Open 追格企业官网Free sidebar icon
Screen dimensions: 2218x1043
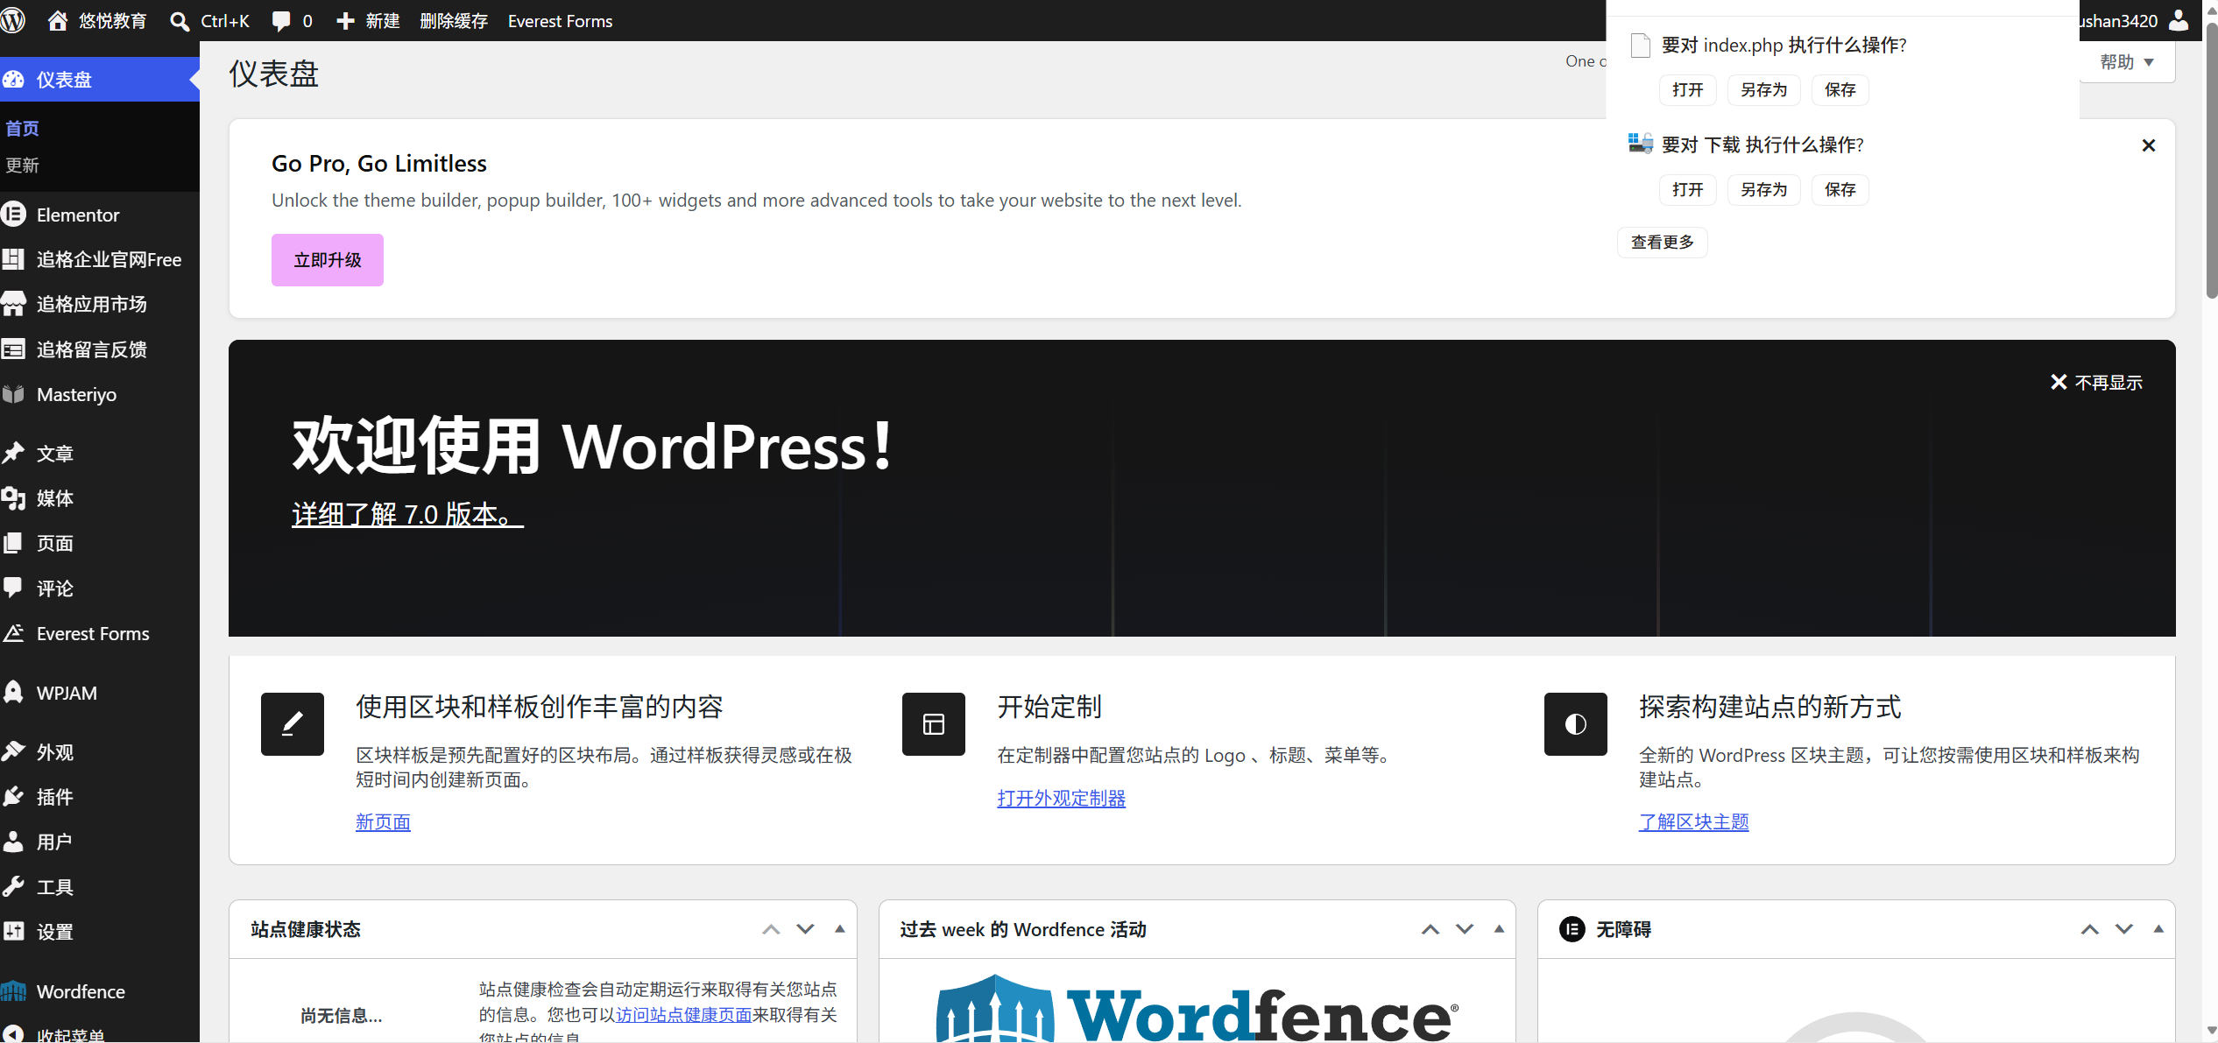(x=13, y=259)
